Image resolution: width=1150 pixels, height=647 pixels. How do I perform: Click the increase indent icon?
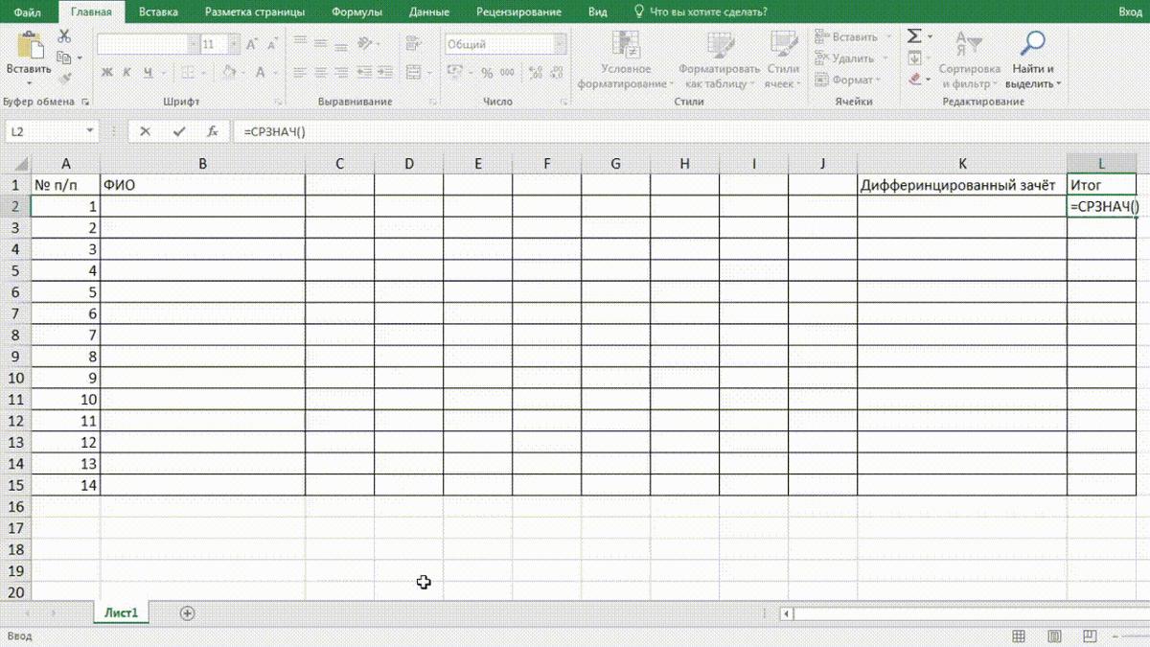[x=383, y=73]
